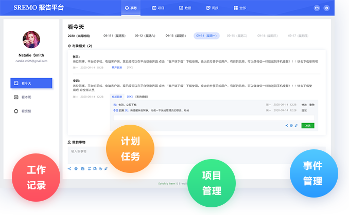Click the 看今天 page title
This screenshot has height=215, width=349.
[76, 27]
